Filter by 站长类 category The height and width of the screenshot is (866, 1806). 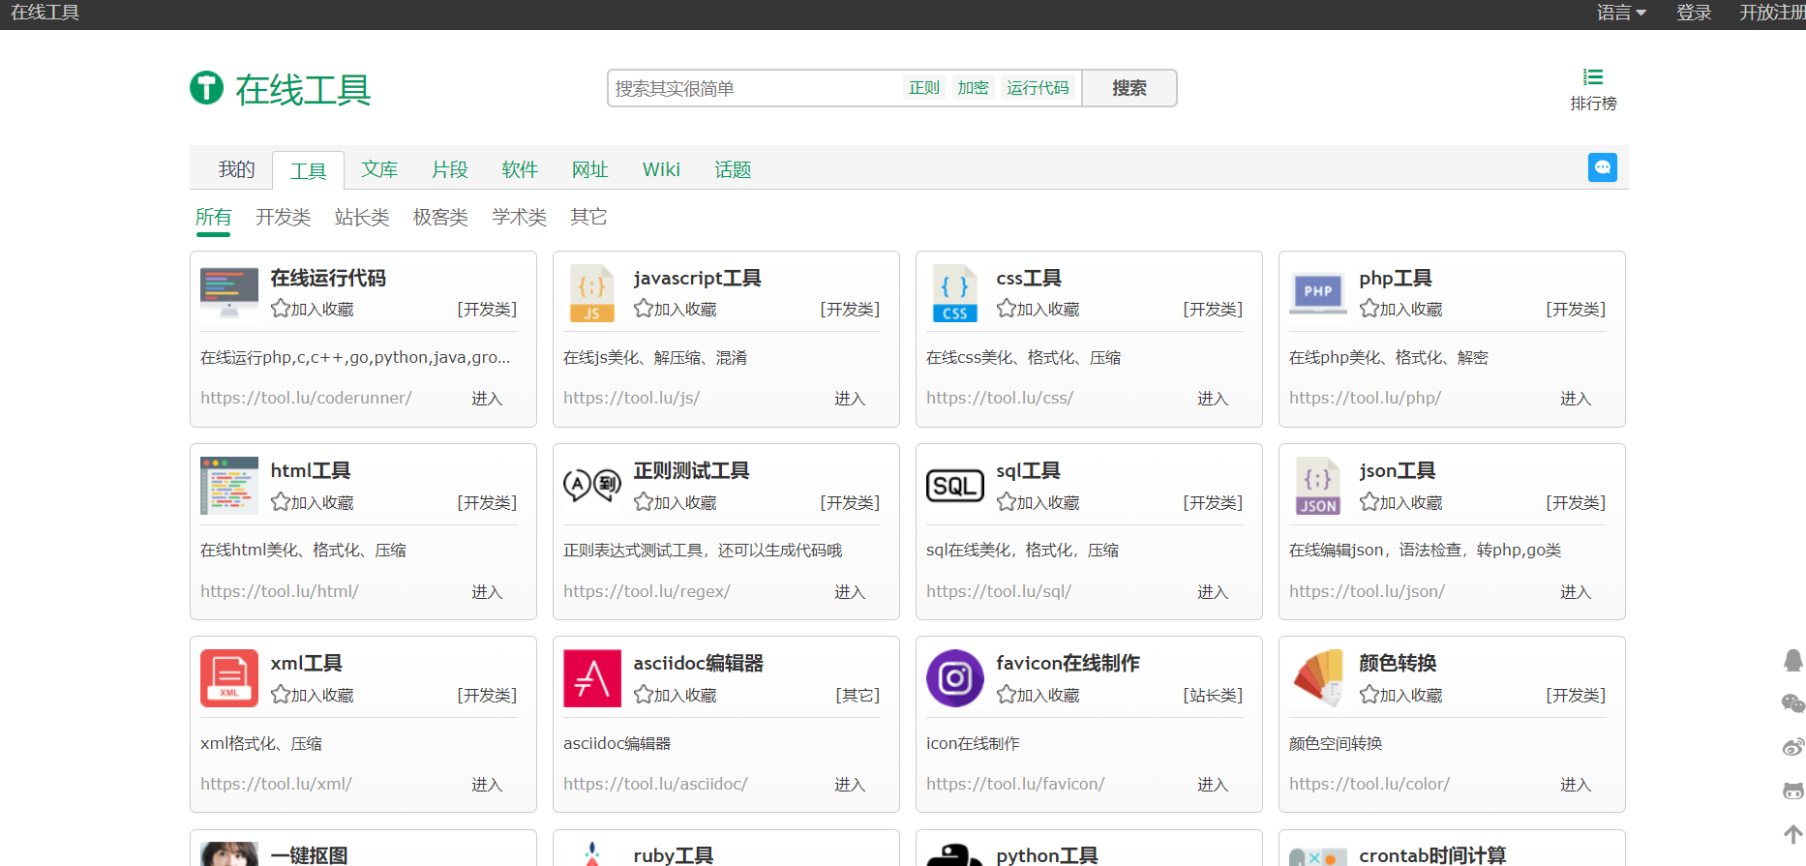[x=362, y=217]
